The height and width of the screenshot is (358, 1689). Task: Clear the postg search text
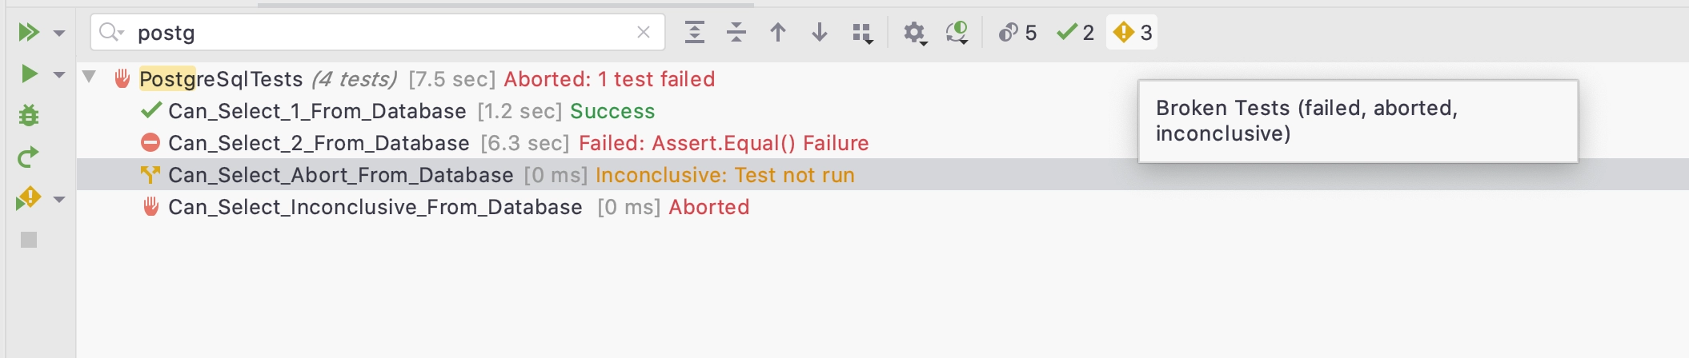pos(644,32)
